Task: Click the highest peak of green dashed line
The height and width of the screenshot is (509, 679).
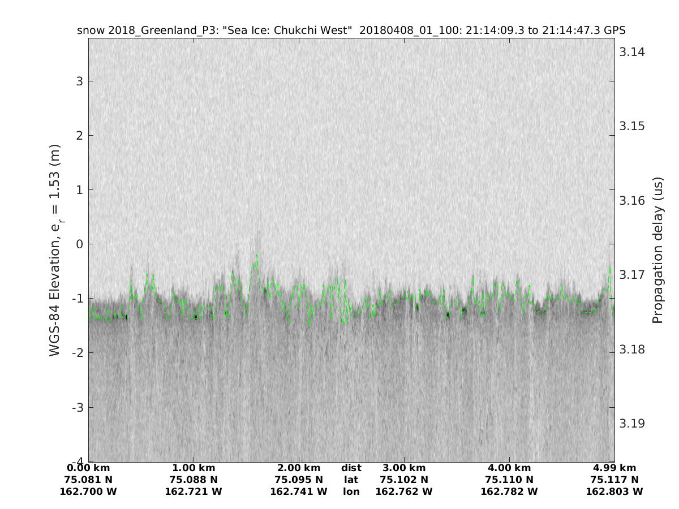Action: [x=256, y=256]
